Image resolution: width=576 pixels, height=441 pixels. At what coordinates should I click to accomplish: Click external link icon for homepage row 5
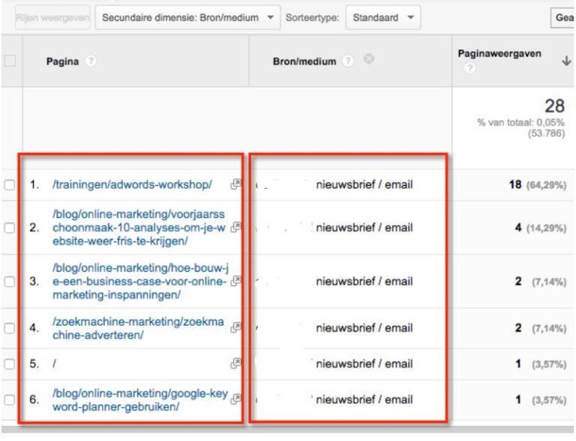[x=235, y=363]
